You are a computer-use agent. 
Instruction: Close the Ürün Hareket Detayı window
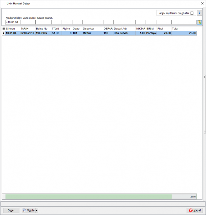[202, 3]
